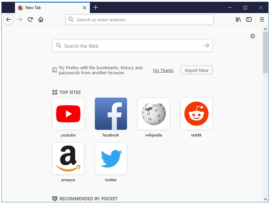Open a new tab with plus button
The height and width of the screenshot is (206, 270).
[96, 7]
